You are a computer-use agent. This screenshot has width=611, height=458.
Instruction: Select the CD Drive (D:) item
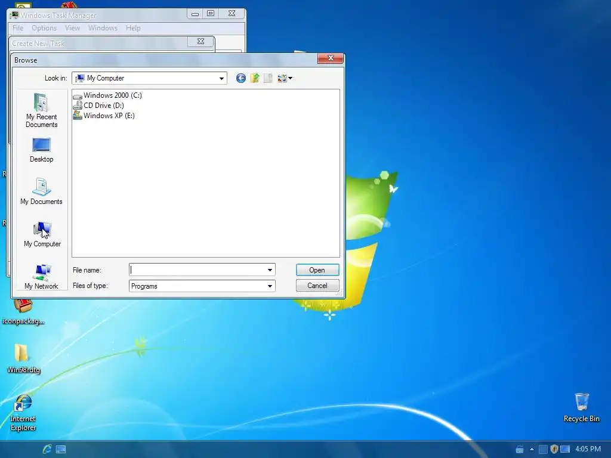tap(98, 106)
